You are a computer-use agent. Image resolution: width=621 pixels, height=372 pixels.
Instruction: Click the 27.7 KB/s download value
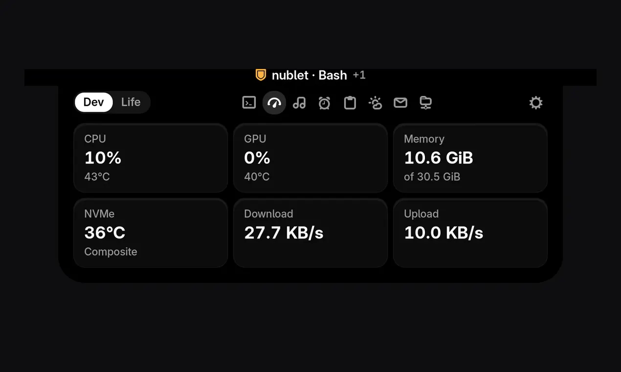(x=284, y=233)
